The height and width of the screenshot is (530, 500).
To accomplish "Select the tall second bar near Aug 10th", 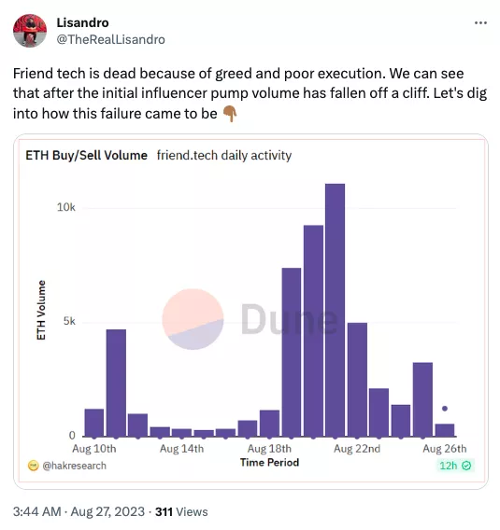I will pos(116,383).
